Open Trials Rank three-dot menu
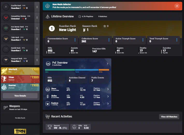The height and width of the screenshot is (135, 184). (x=37, y=39)
